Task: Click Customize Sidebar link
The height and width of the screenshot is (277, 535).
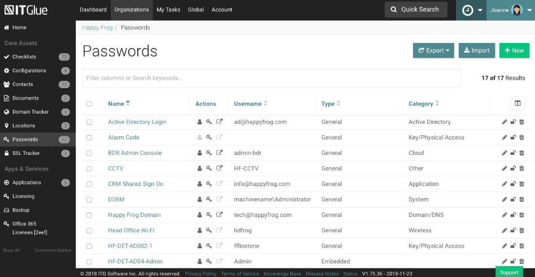Action: tap(53, 250)
